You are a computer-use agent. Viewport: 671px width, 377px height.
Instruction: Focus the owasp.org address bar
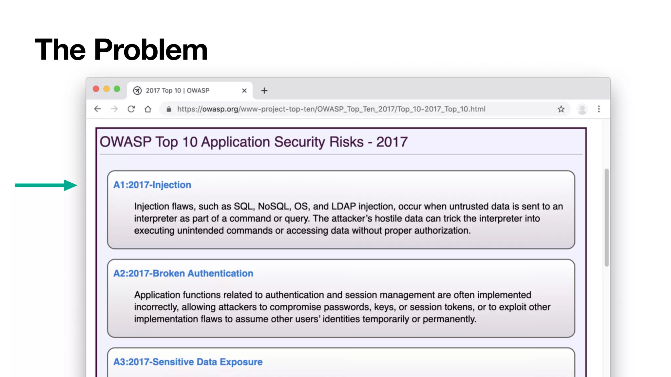pos(331,109)
